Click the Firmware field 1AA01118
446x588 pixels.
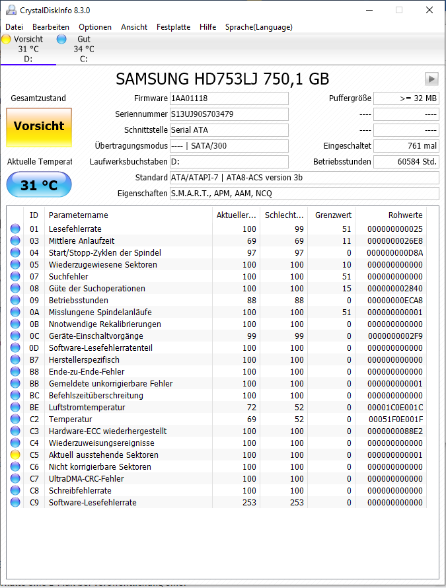(x=229, y=98)
